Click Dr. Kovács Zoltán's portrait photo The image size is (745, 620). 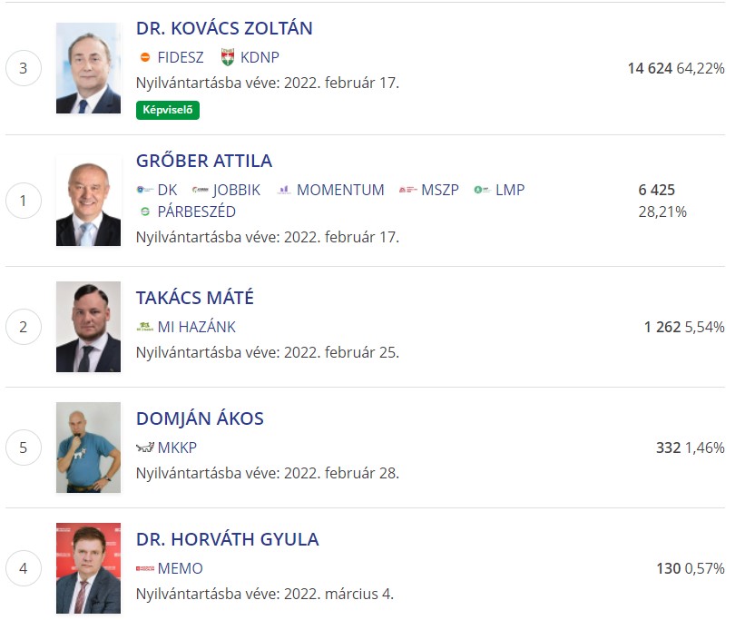point(88,68)
